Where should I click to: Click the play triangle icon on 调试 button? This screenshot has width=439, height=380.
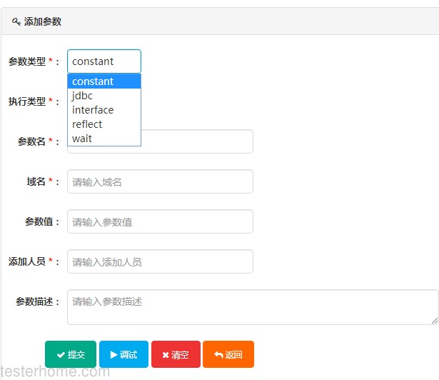(x=113, y=355)
